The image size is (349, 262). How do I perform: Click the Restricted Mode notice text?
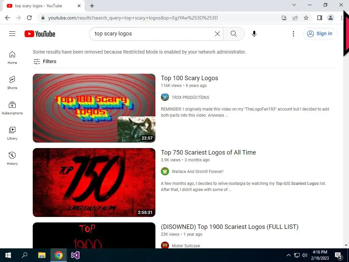point(139,52)
